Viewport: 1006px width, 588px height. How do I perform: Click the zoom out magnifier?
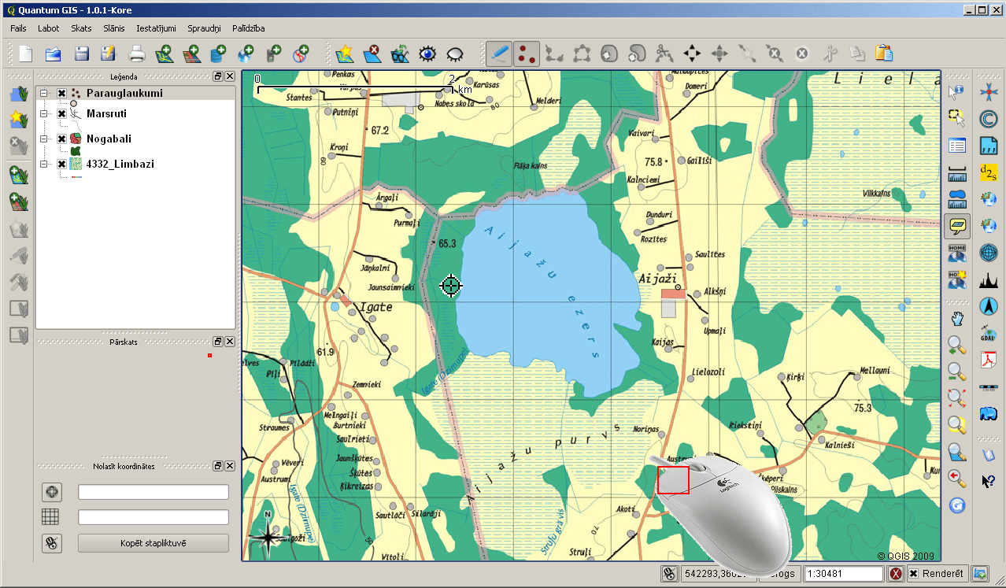957,372
